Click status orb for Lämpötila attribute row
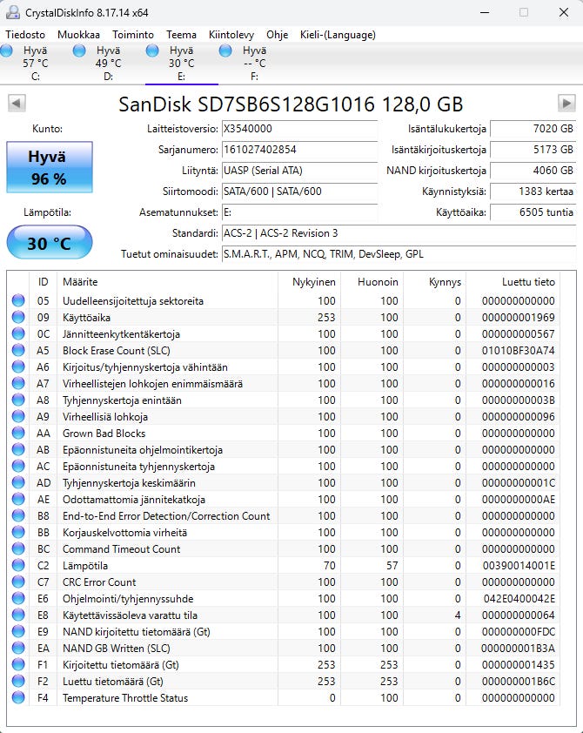The height and width of the screenshot is (733, 583). coord(18,566)
